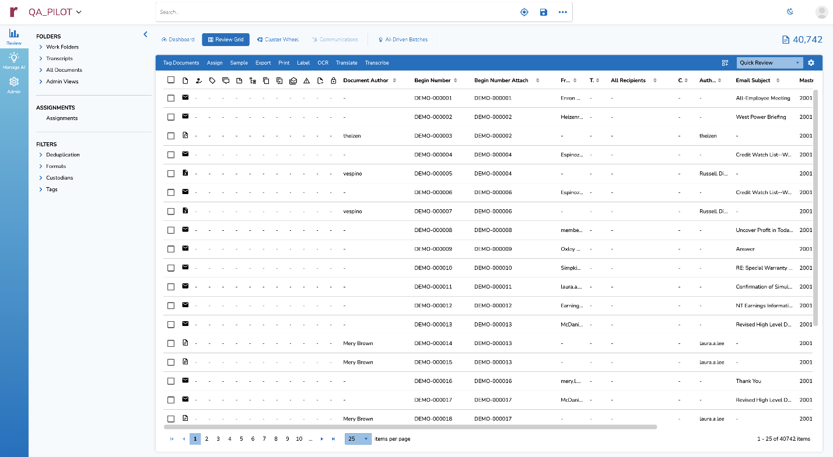Select the DEMO-000016 row checkbox
Image resolution: width=833 pixels, height=457 pixels.
171,381
